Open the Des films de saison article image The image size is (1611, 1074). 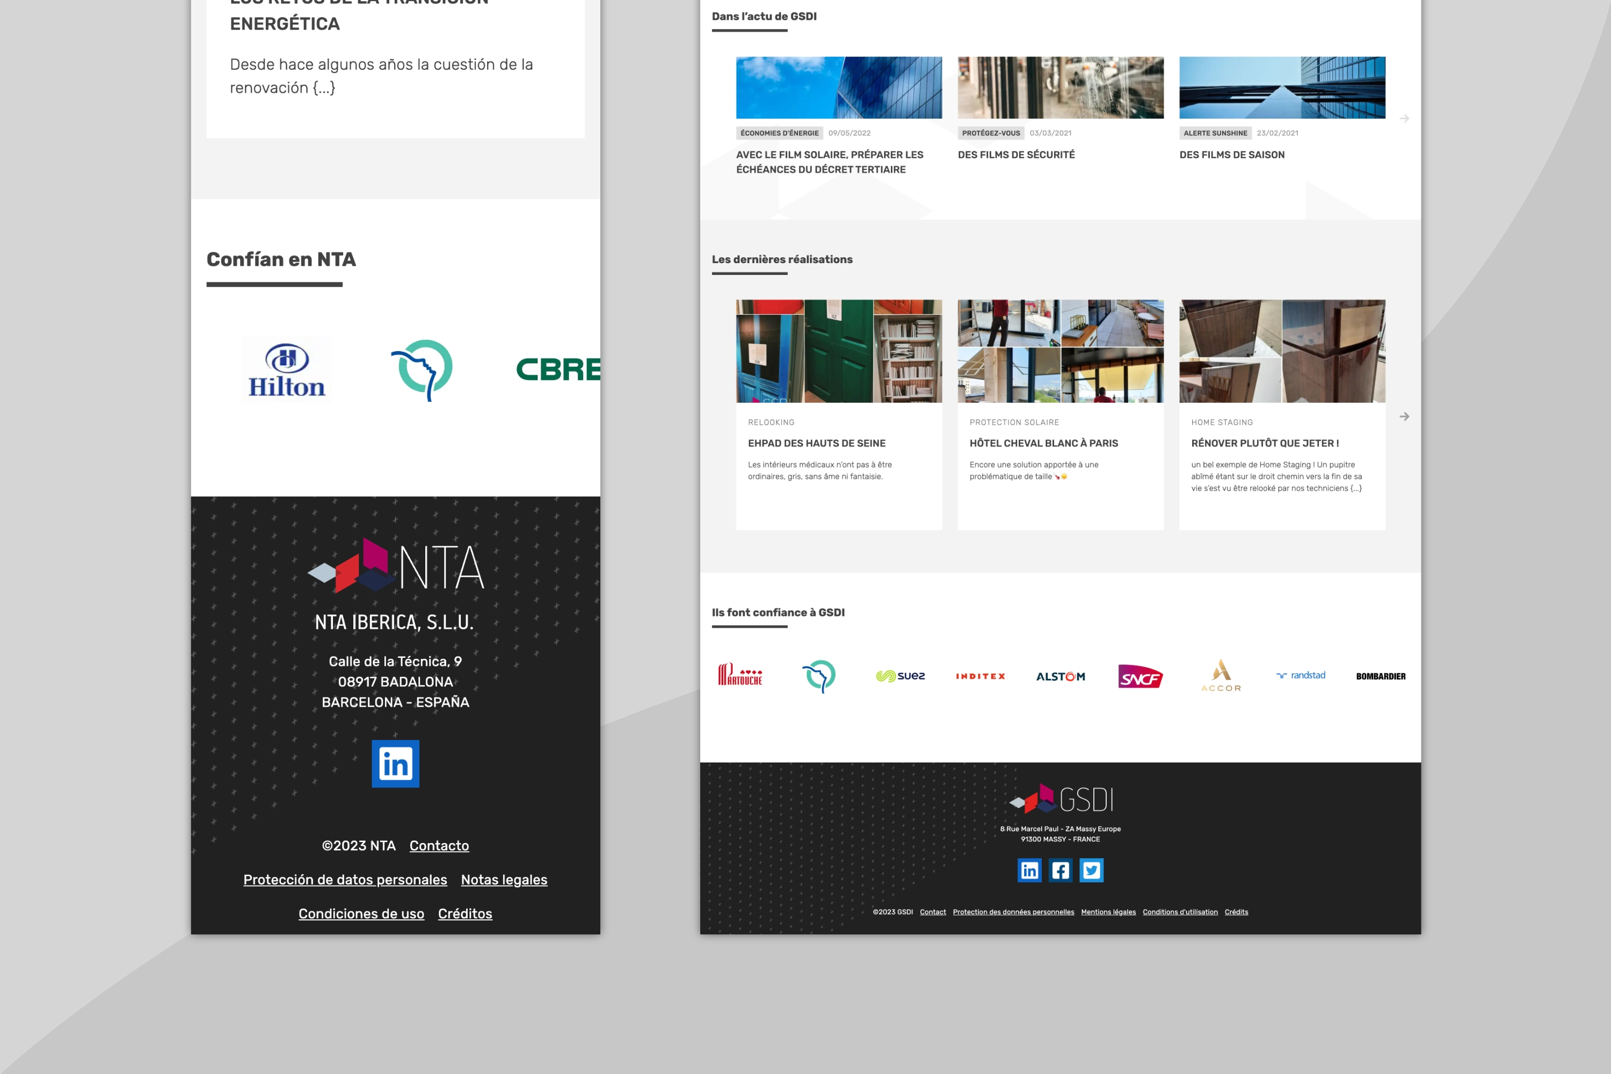click(x=1282, y=88)
